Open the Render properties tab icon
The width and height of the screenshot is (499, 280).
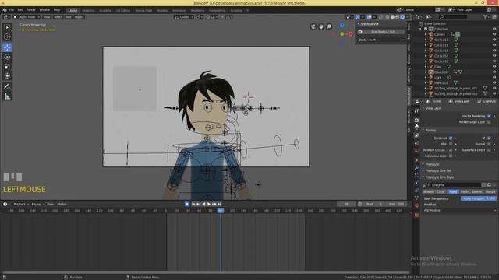pos(416,120)
